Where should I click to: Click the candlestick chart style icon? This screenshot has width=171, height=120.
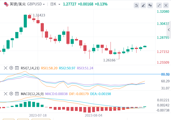(150, 5)
